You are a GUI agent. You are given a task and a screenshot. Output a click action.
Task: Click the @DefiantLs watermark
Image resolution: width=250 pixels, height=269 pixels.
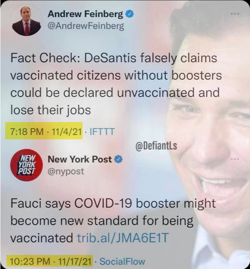[156, 146]
